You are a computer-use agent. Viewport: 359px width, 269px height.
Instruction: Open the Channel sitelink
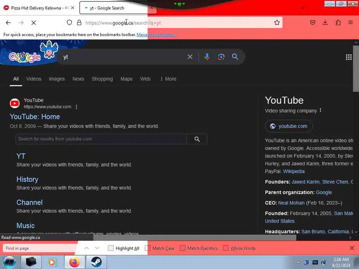(x=29, y=202)
